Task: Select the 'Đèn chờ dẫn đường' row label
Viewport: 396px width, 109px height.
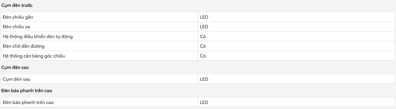Action: click(x=23, y=46)
